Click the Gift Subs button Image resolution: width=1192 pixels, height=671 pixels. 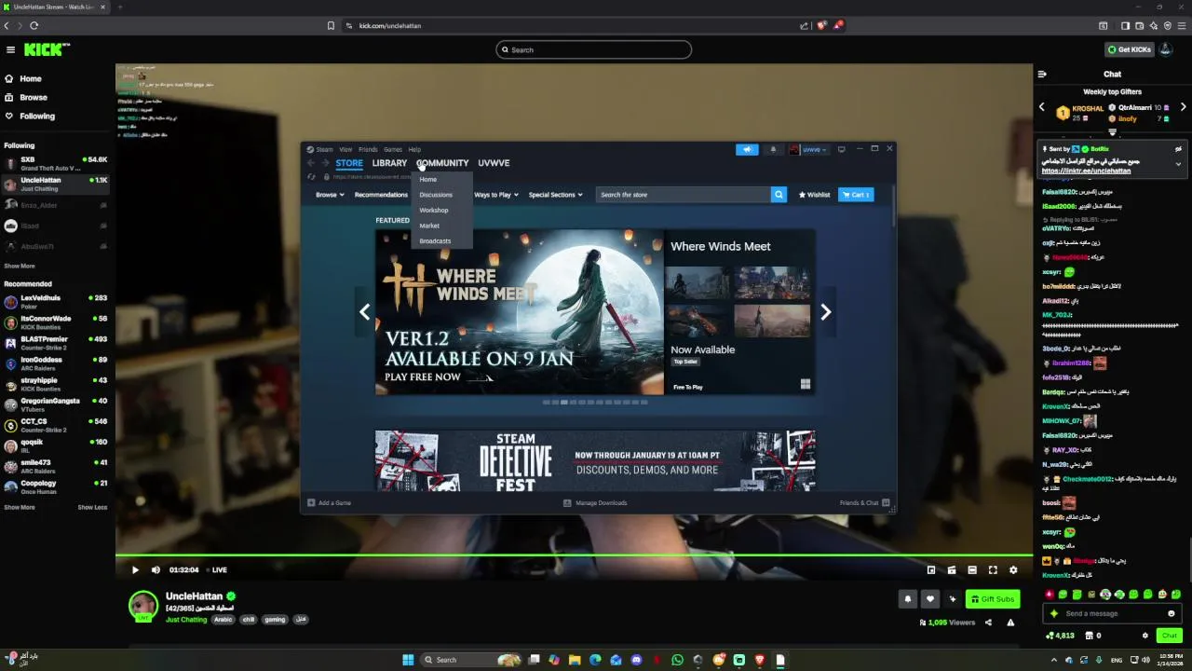click(992, 599)
